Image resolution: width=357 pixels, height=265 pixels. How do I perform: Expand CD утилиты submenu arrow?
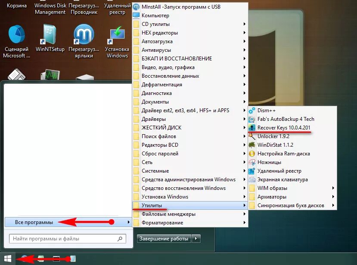click(244, 24)
